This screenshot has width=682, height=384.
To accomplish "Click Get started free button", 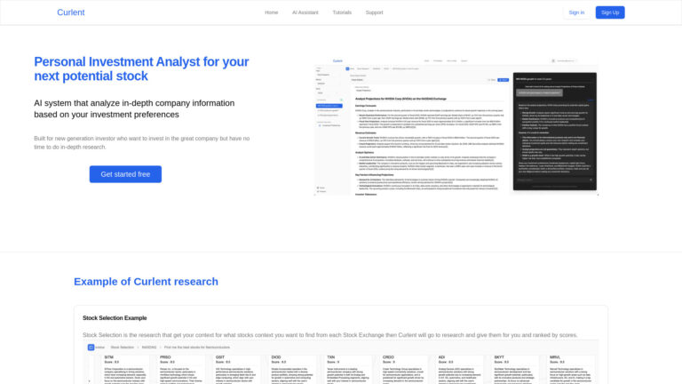I will 125,174.
